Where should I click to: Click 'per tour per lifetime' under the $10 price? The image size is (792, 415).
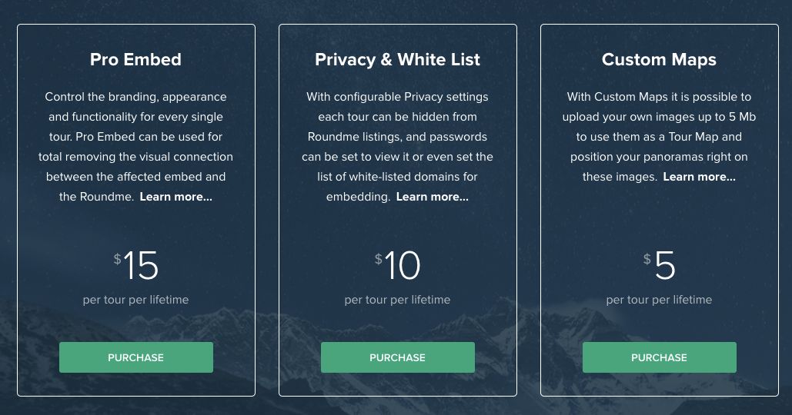click(397, 300)
